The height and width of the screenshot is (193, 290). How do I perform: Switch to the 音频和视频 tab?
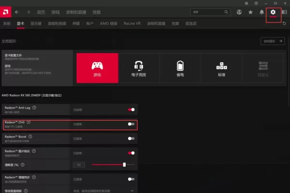click(x=57, y=24)
